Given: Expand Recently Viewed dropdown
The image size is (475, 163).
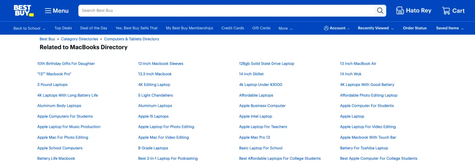Looking at the screenshot, I should click(x=376, y=28).
